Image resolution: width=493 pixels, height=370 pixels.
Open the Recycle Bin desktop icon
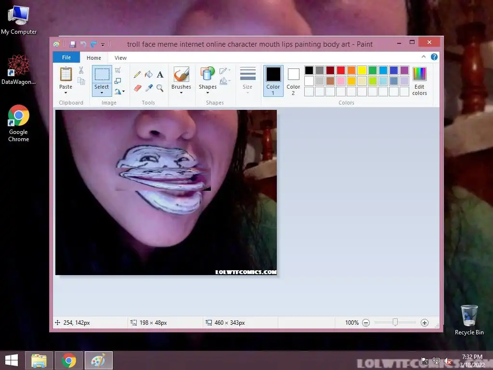click(x=469, y=320)
